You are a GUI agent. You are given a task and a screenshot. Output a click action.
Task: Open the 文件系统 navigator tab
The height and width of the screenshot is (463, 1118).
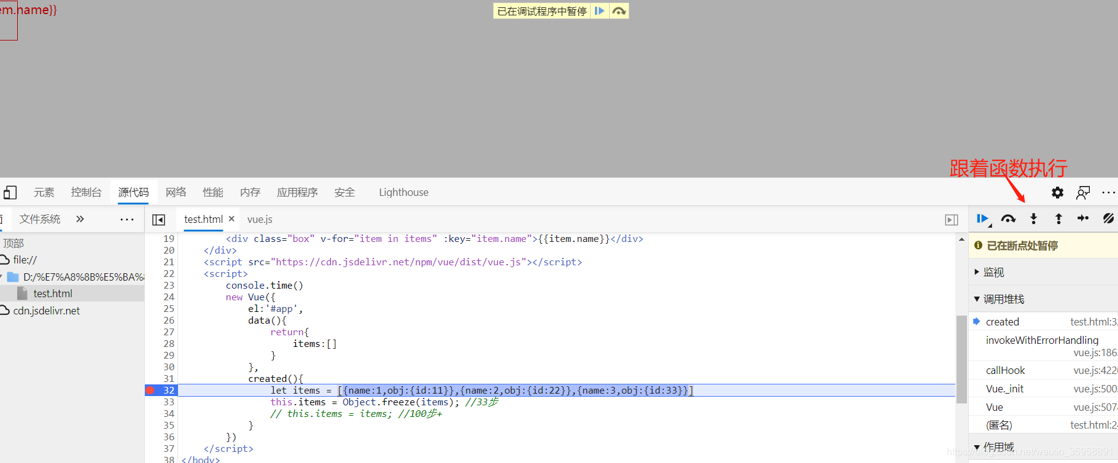[40, 219]
